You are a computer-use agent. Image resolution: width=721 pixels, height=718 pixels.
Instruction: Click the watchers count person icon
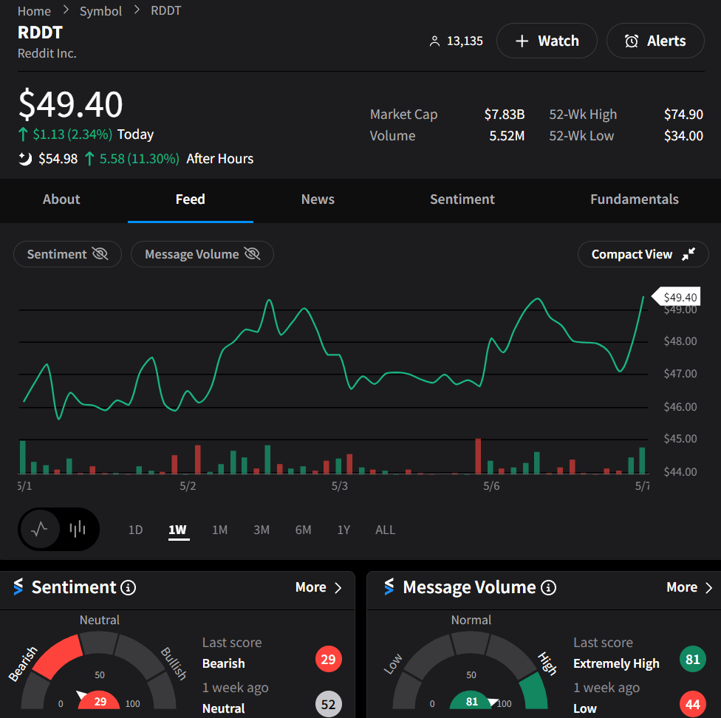click(x=434, y=41)
